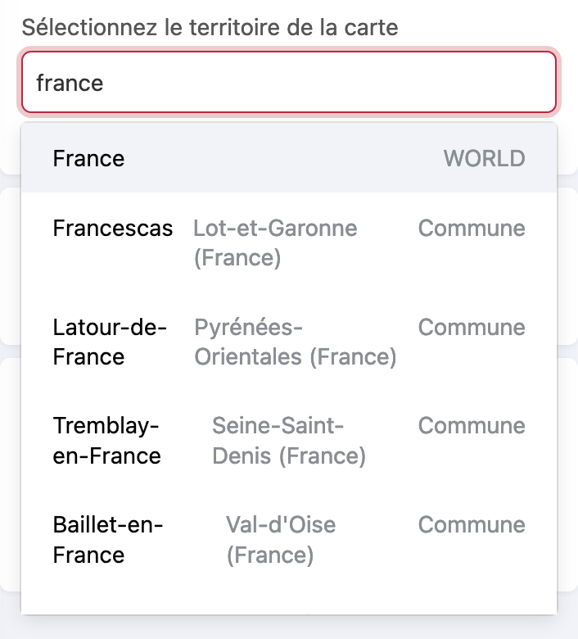Click the typed word france in search box
The image size is (578, 639).
[x=70, y=83]
